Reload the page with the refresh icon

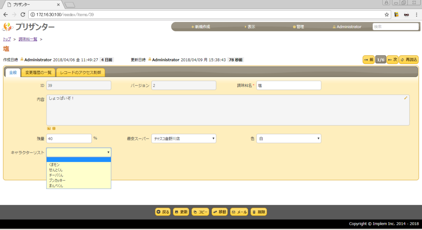pos(23,14)
